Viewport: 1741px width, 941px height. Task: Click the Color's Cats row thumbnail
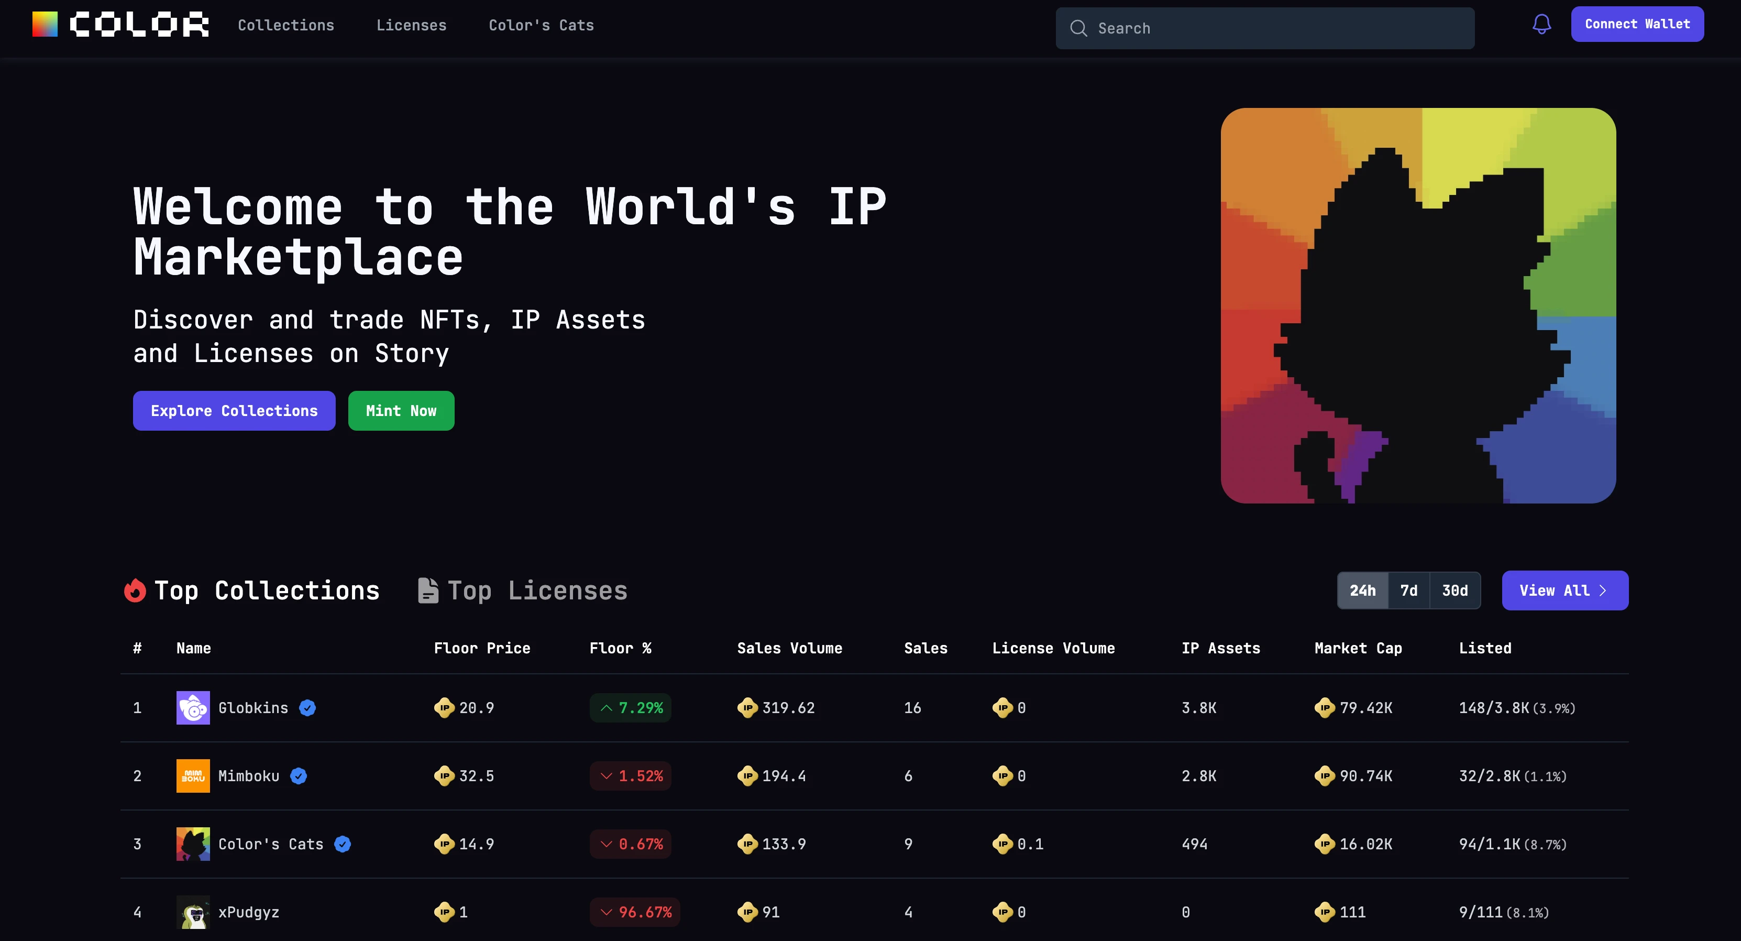193,844
